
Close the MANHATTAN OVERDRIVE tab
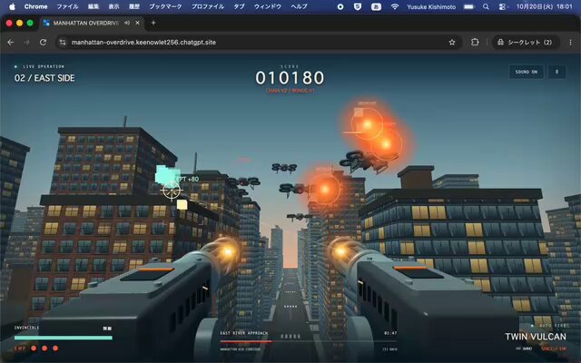coord(137,23)
